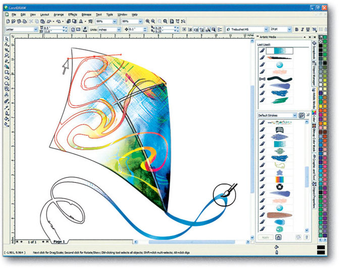Select the Interactive Blend tool in the toolbox

point(7,101)
